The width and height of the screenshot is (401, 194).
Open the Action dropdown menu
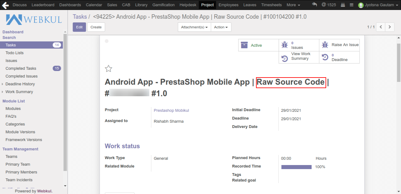pos(221,27)
